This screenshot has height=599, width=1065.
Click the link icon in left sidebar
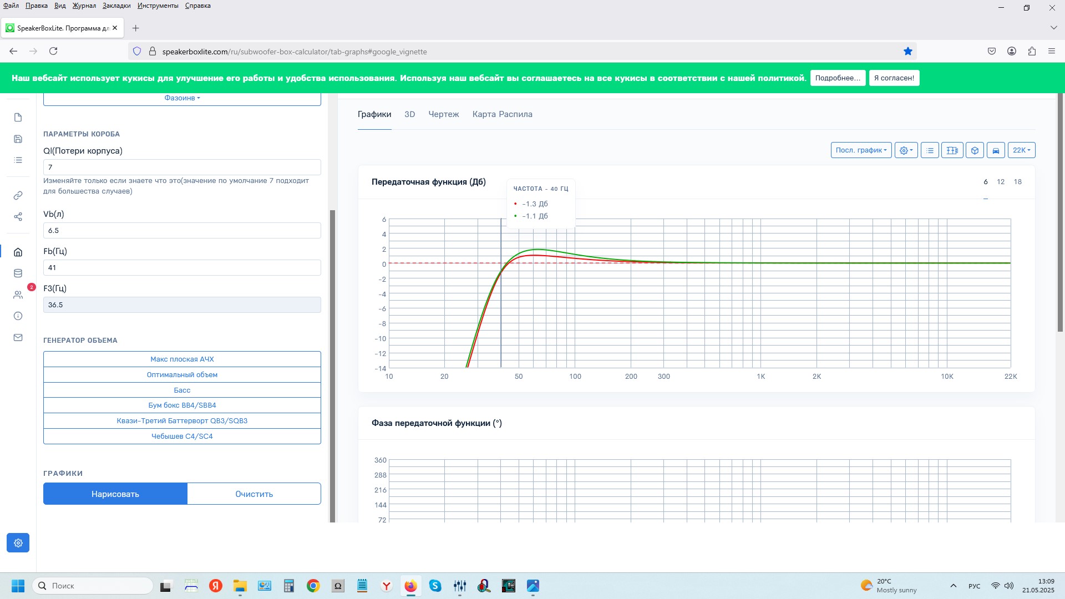(18, 195)
